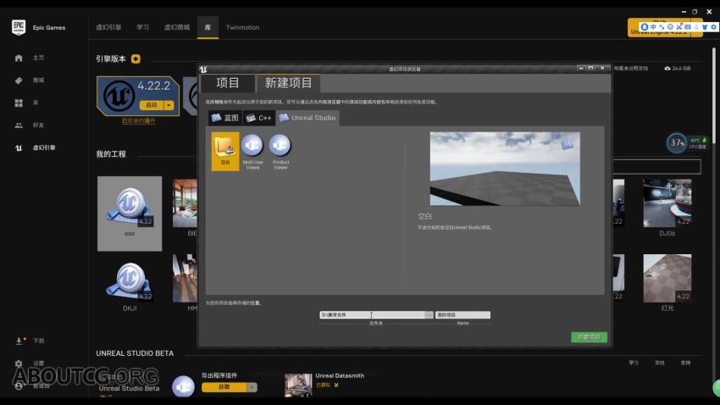Open the 虚幻引擎 top navigation tab
Image resolution: width=720 pixels, height=405 pixels.
(x=108, y=28)
